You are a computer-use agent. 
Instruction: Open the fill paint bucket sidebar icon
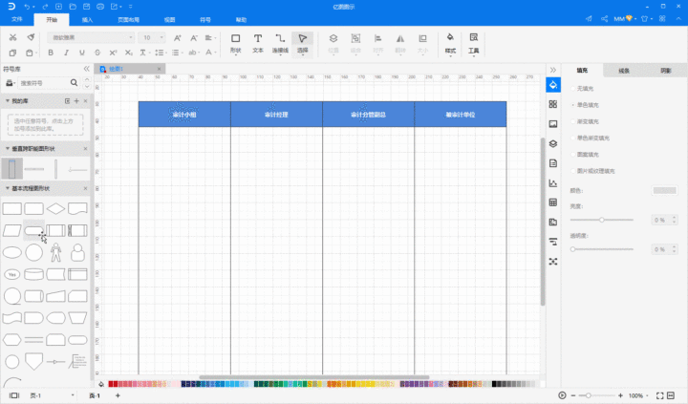(553, 85)
